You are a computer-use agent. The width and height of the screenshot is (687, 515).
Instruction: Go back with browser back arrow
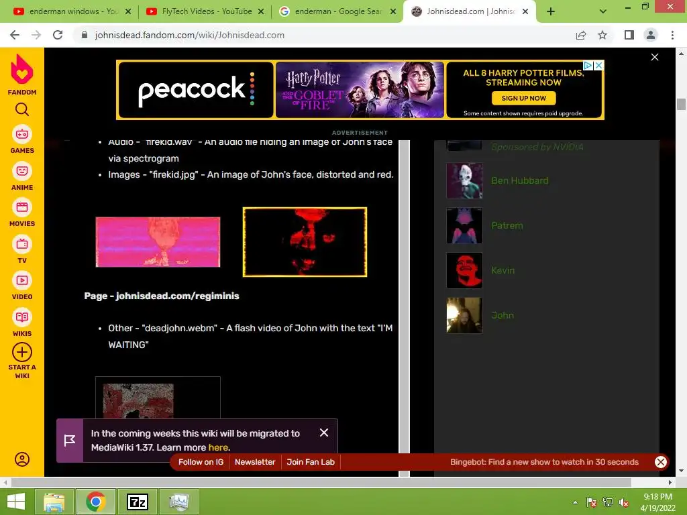click(15, 35)
